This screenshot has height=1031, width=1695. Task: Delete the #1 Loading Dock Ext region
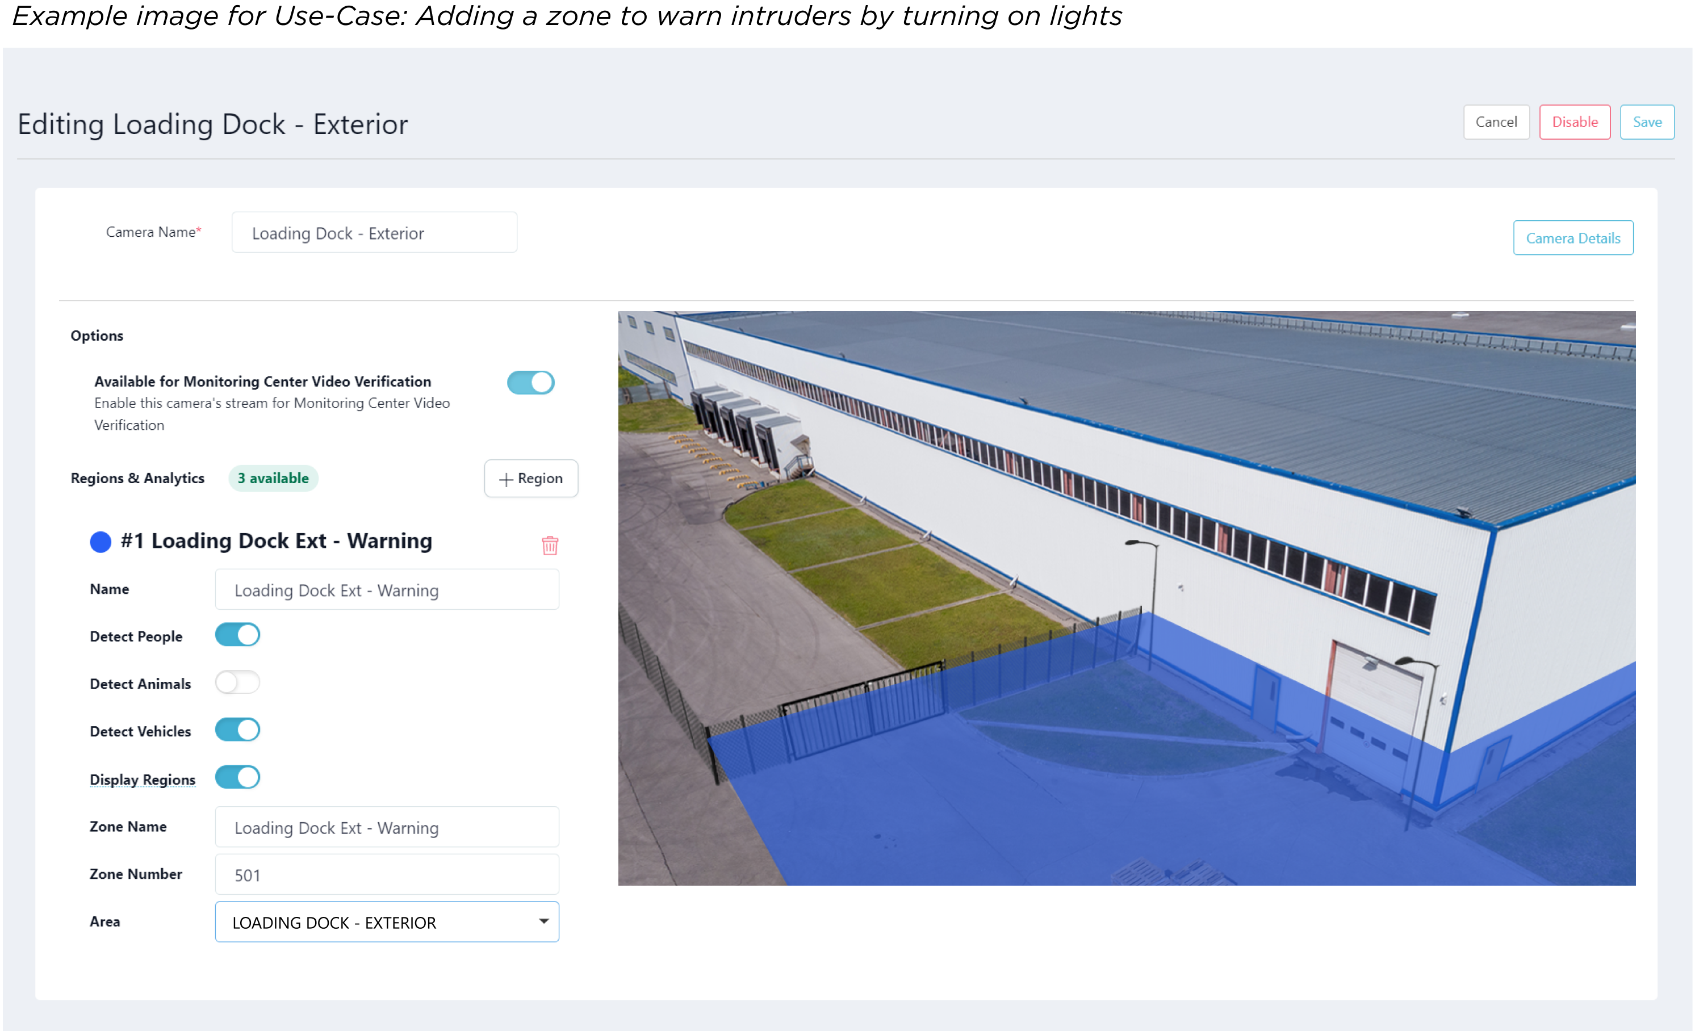[550, 546]
